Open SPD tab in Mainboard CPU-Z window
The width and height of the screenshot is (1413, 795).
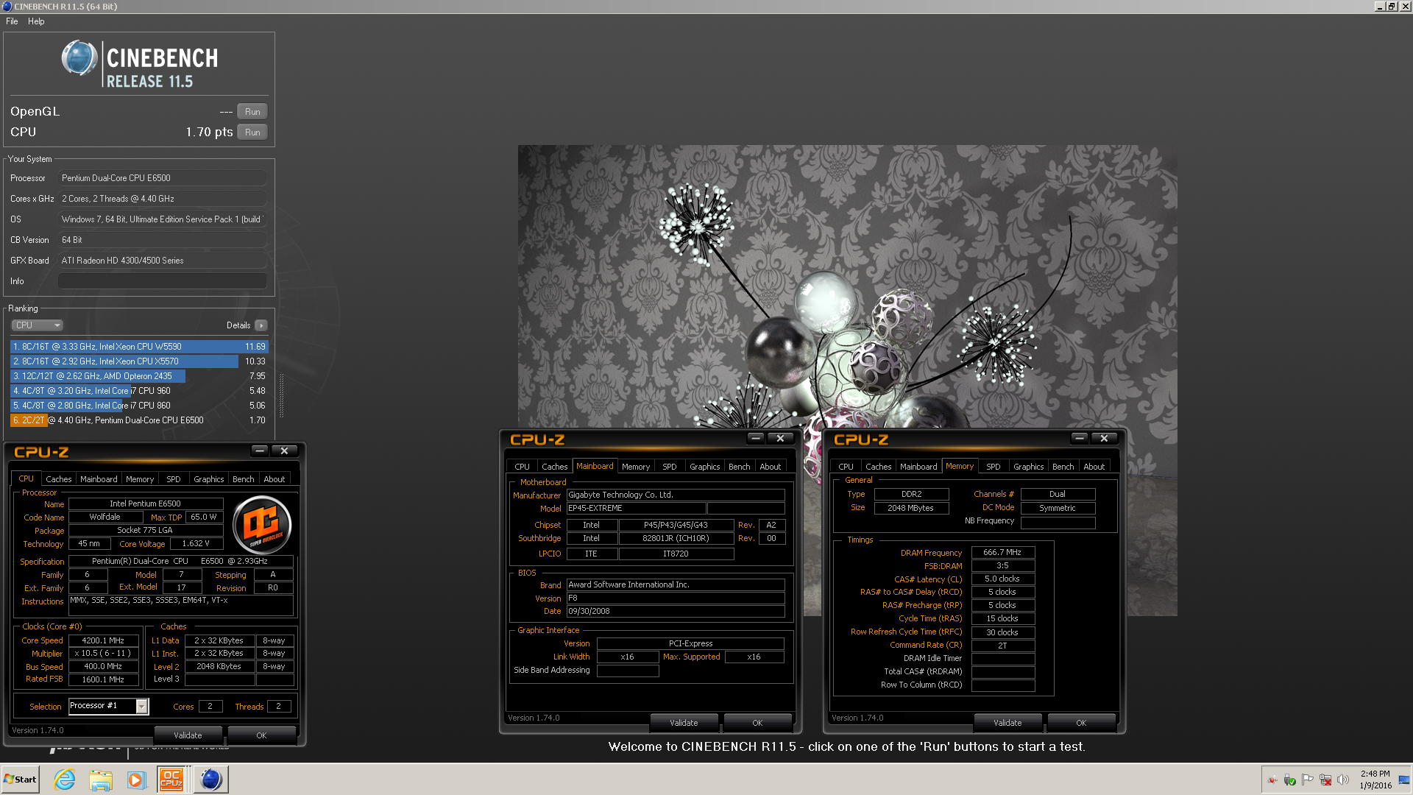click(x=670, y=467)
